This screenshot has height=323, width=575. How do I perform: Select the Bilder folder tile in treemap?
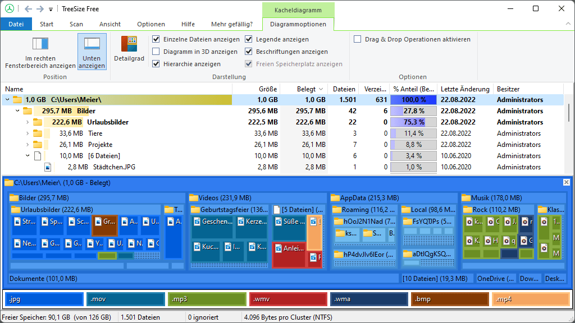click(x=97, y=198)
